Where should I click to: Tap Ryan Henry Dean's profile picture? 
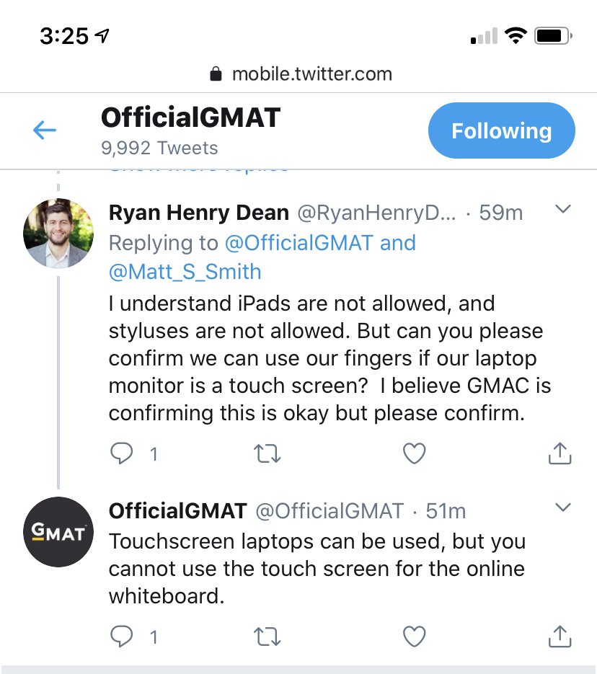tap(58, 234)
